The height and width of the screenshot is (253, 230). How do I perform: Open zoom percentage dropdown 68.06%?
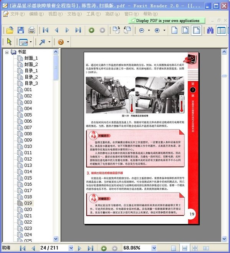point(154,248)
